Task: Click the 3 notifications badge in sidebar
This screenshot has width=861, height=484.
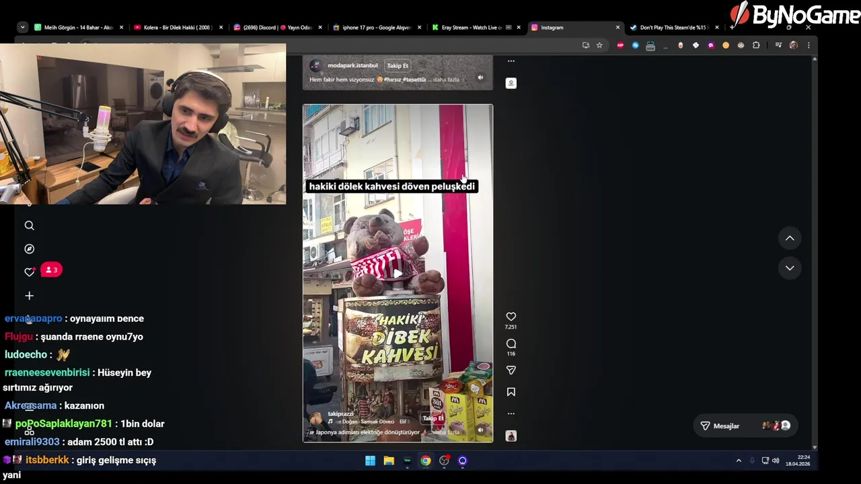Action: [x=52, y=270]
